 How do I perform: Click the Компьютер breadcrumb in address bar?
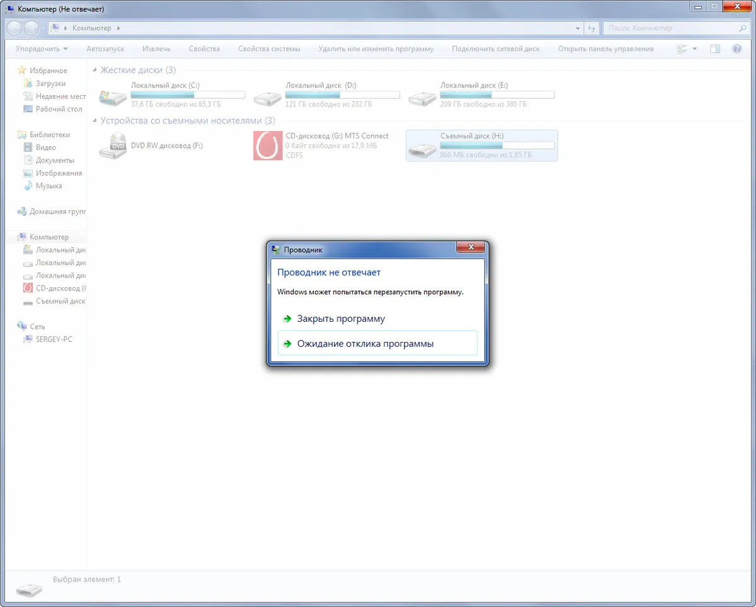[x=91, y=28]
